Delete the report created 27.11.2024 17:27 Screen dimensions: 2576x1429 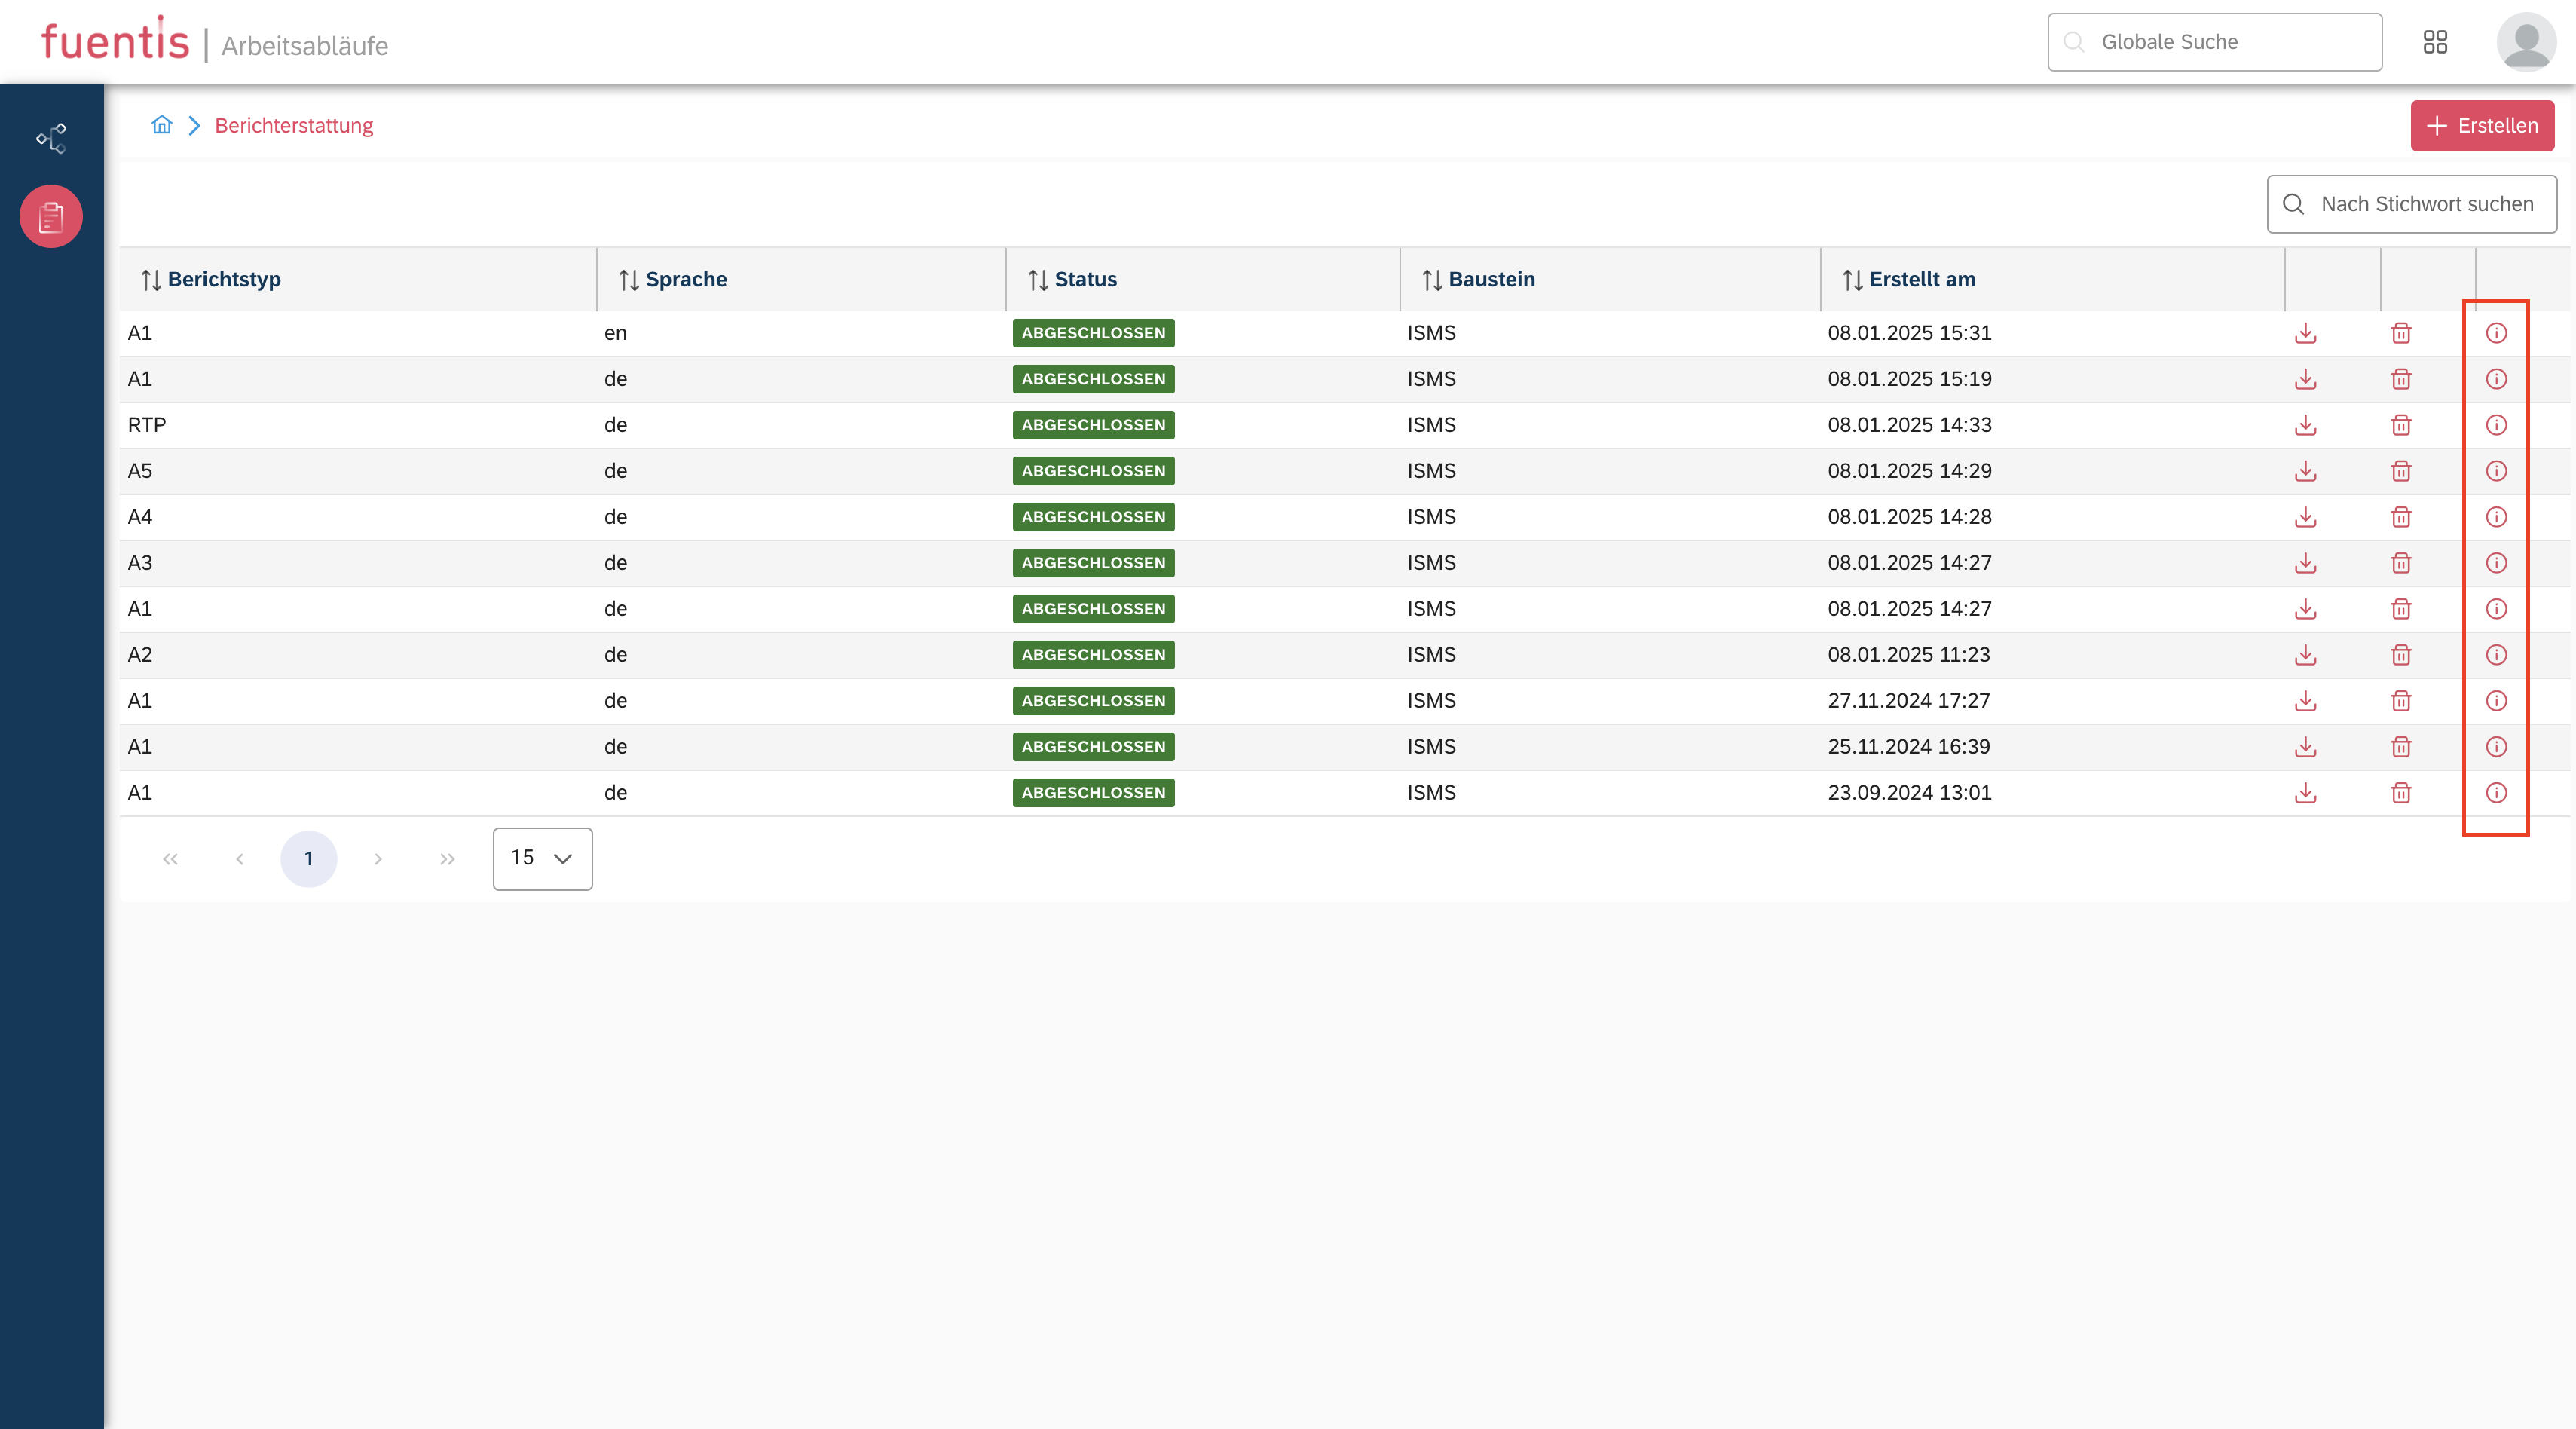coord(2400,701)
